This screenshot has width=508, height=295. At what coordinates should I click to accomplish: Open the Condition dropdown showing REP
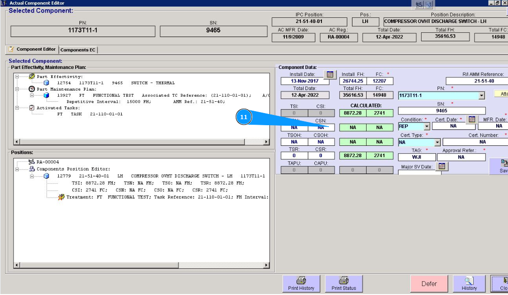(427, 126)
